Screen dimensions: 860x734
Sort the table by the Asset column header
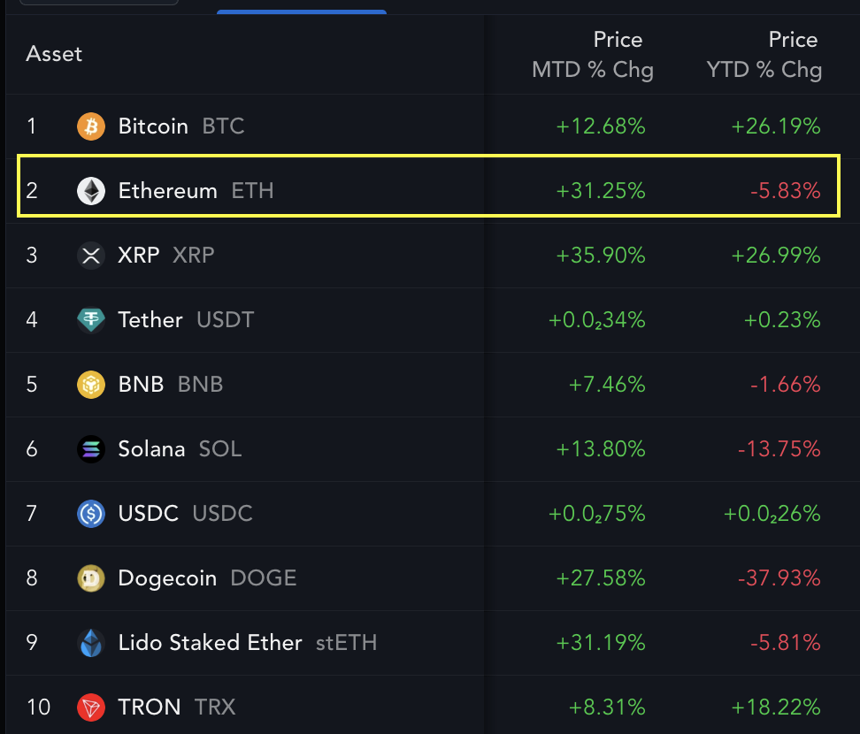pyautogui.click(x=53, y=53)
